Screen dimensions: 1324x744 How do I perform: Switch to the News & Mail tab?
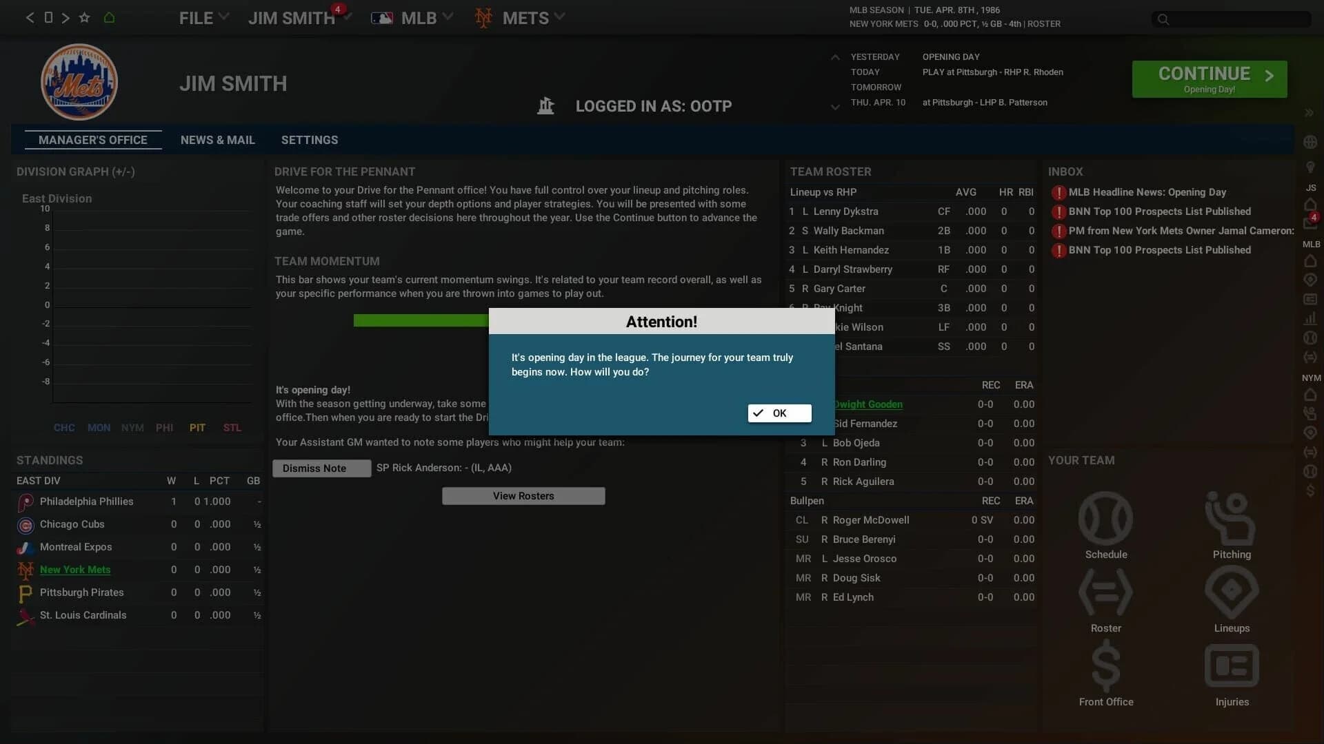pyautogui.click(x=217, y=140)
